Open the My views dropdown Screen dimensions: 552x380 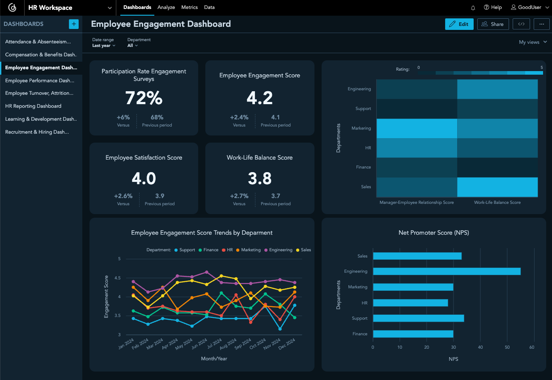click(x=533, y=42)
